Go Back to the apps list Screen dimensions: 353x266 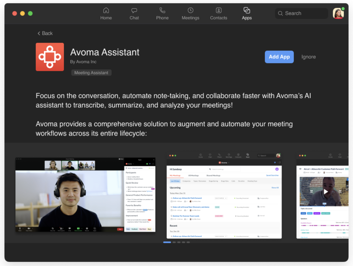45,33
